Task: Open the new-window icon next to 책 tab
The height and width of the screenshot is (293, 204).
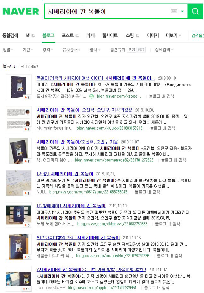Action: click(34, 35)
